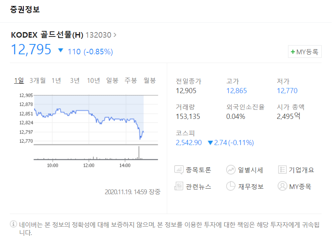332x239 pixels.
Task: Click the 코스피 index value 2,542.90
Action: pos(189,143)
